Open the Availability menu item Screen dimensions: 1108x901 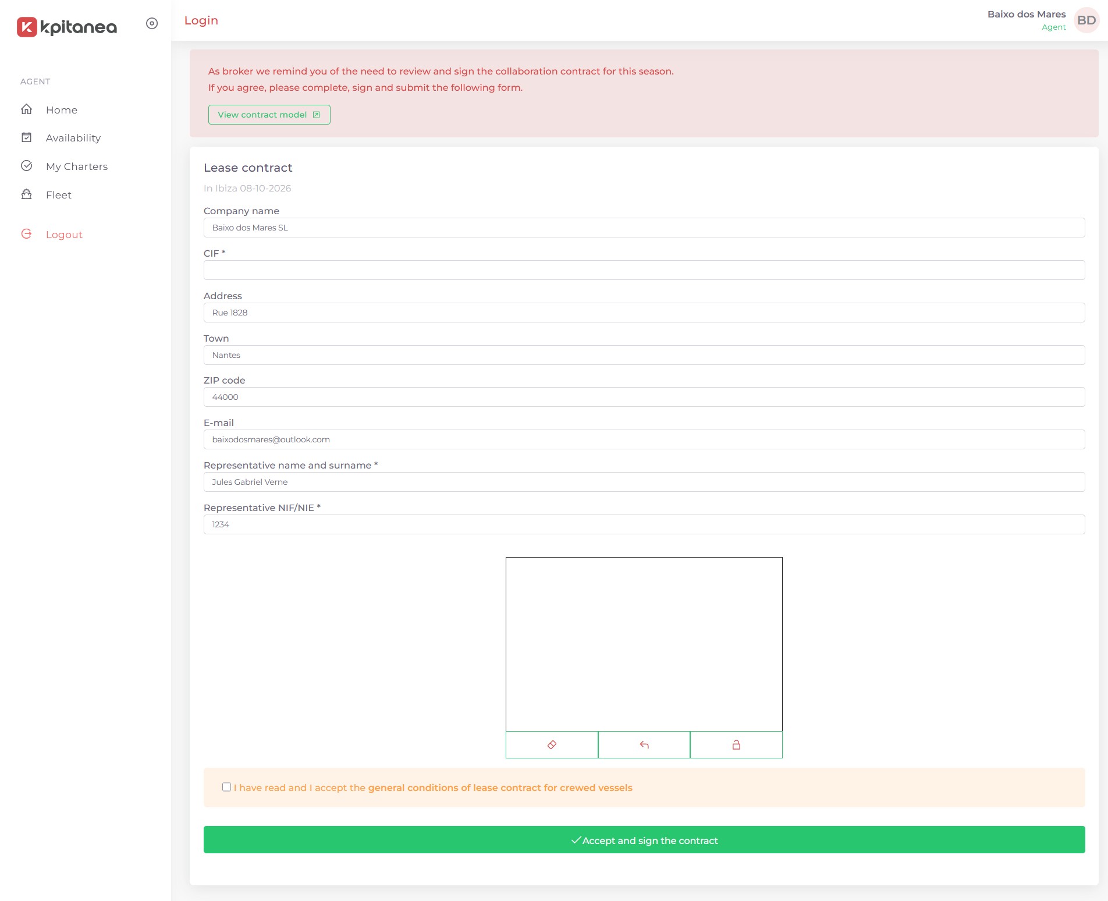73,138
